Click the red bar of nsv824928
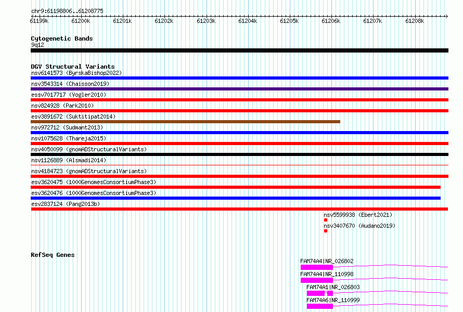 [239, 111]
